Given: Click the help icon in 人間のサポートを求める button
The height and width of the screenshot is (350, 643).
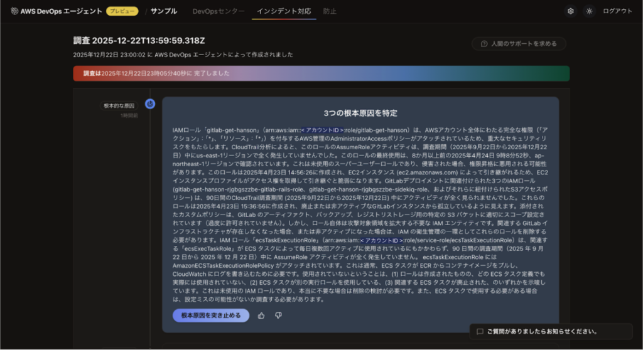Looking at the screenshot, I should tap(484, 44).
